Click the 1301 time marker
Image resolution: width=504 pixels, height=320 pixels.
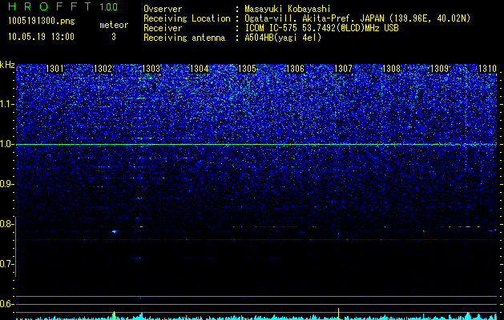54,69
